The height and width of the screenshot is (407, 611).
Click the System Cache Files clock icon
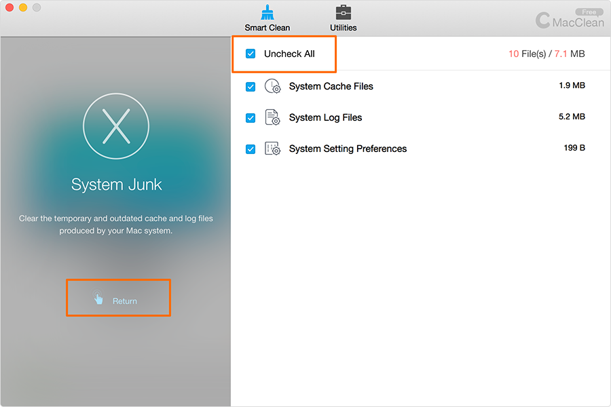point(272,86)
